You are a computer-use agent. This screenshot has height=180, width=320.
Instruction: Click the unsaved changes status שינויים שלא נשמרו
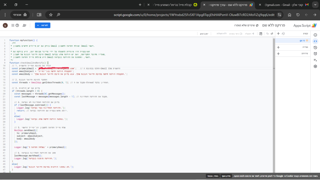tap(246, 25)
